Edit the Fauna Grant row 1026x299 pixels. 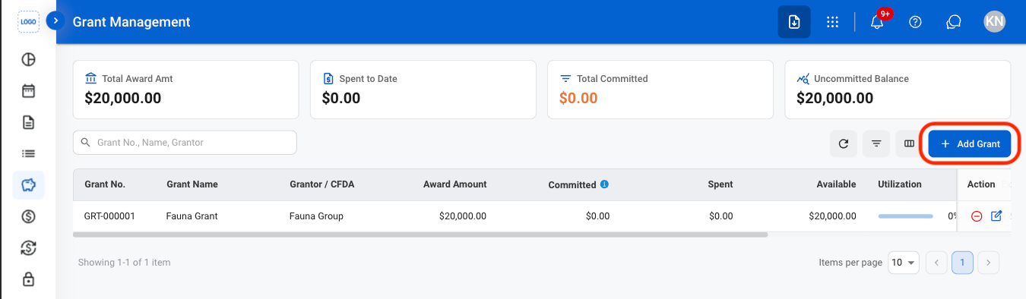(997, 216)
